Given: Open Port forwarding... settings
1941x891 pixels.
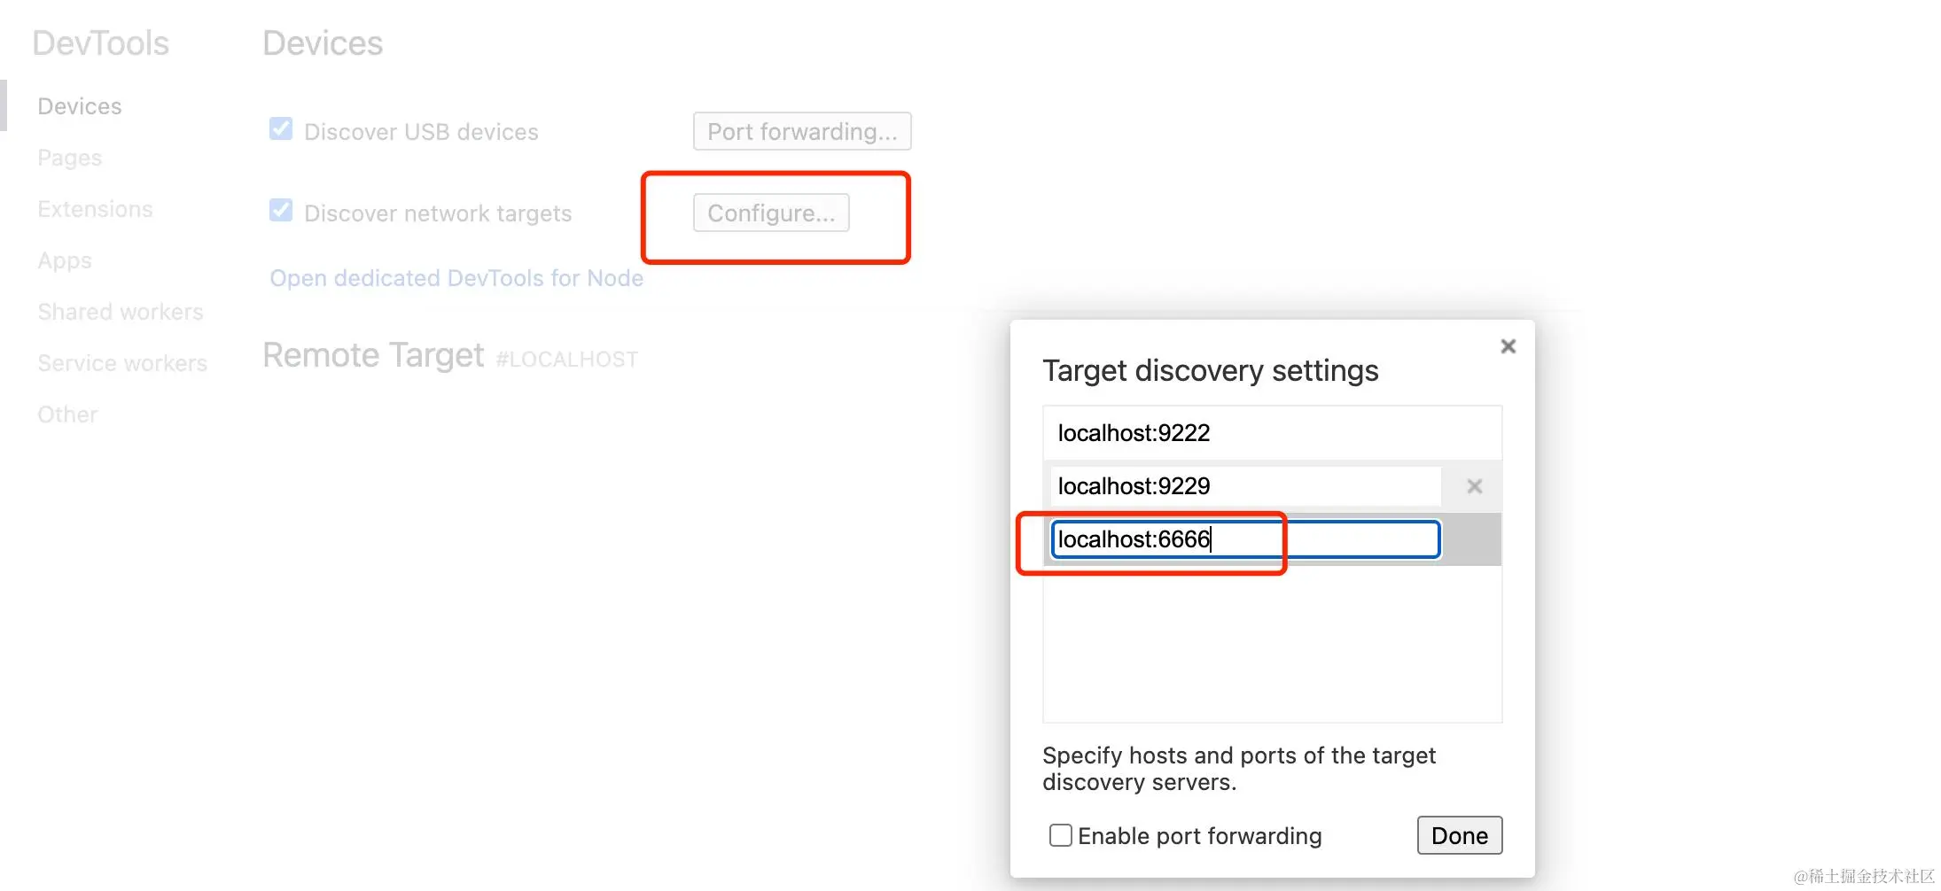Looking at the screenshot, I should (x=801, y=132).
